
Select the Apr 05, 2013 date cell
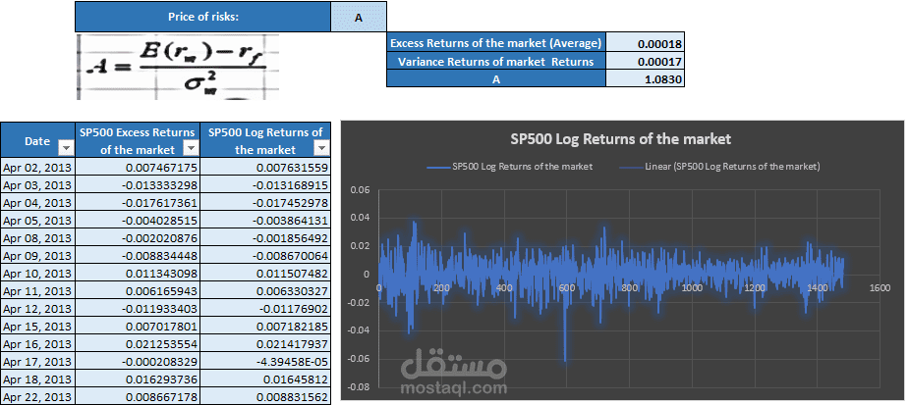pyautogui.click(x=37, y=221)
